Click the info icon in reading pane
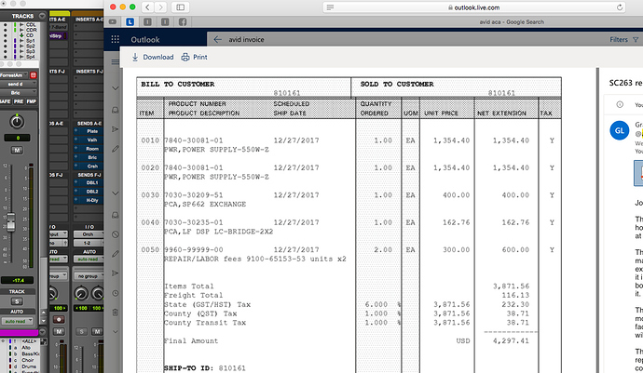 point(620,104)
